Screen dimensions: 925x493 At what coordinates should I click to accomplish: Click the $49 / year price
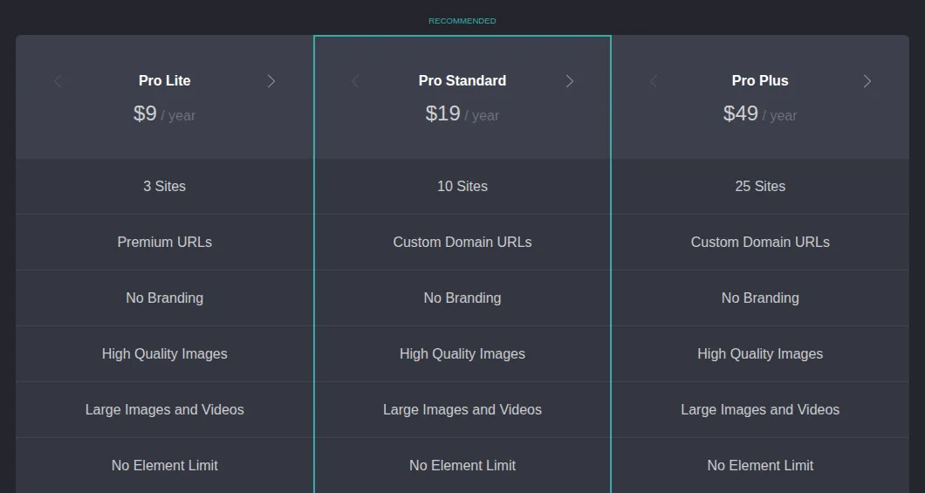(760, 113)
